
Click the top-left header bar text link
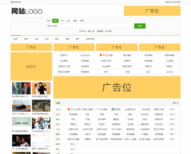(x=16, y=2)
